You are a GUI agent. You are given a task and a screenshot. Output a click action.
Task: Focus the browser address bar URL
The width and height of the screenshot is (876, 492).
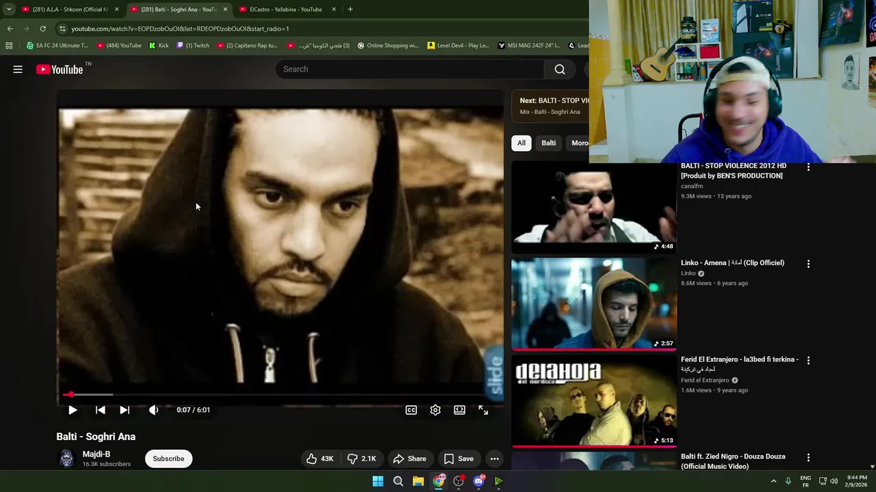[180, 29]
